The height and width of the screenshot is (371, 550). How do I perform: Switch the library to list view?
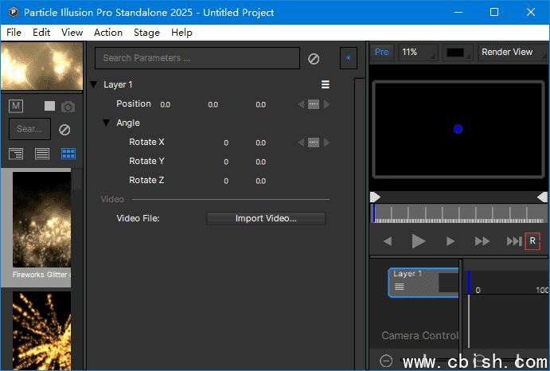[42, 154]
